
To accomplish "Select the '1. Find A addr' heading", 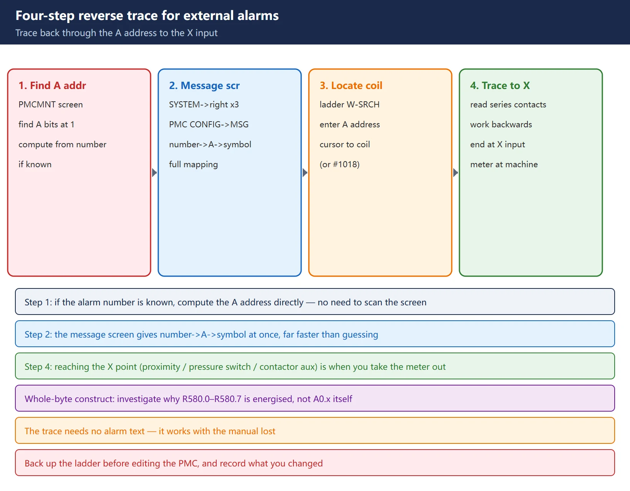I will pyautogui.click(x=52, y=86).
